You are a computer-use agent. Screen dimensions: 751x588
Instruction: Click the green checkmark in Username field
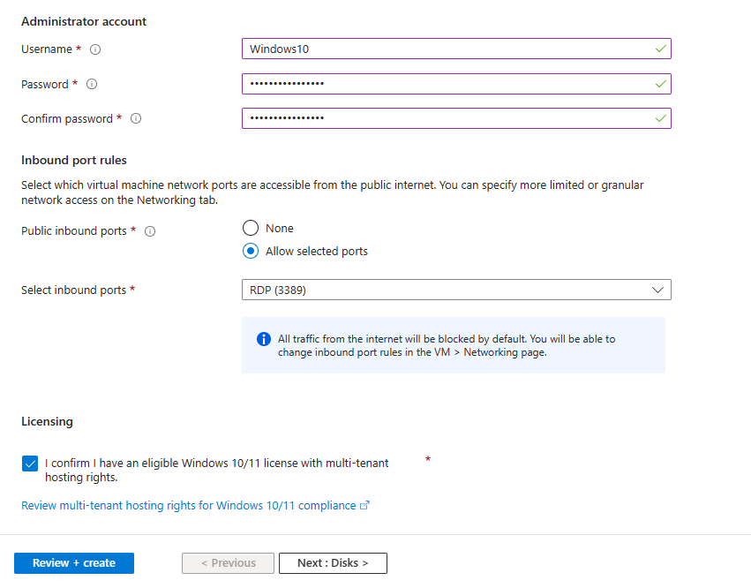(660, 49)
